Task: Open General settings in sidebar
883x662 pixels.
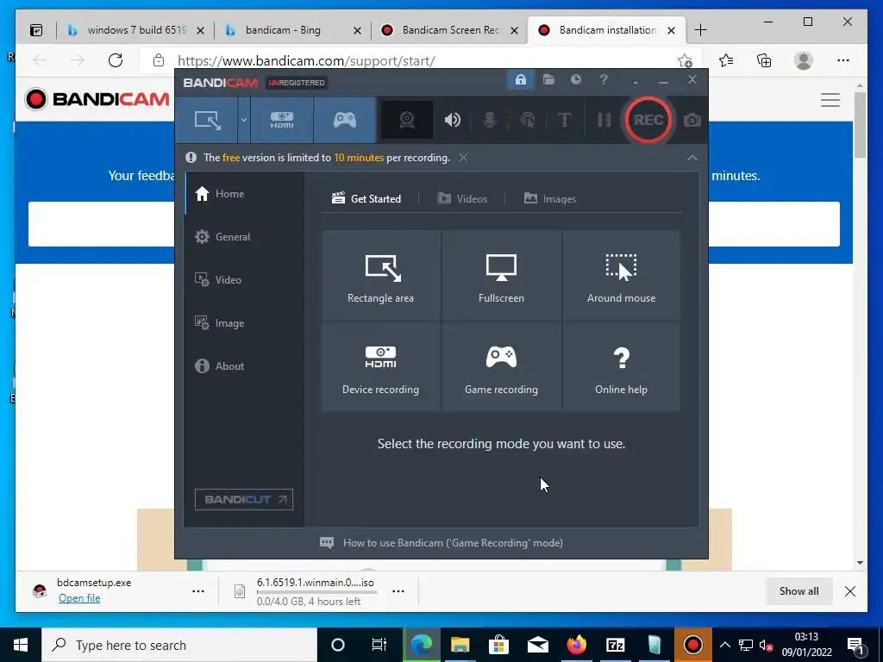Action: click(242, 237)
